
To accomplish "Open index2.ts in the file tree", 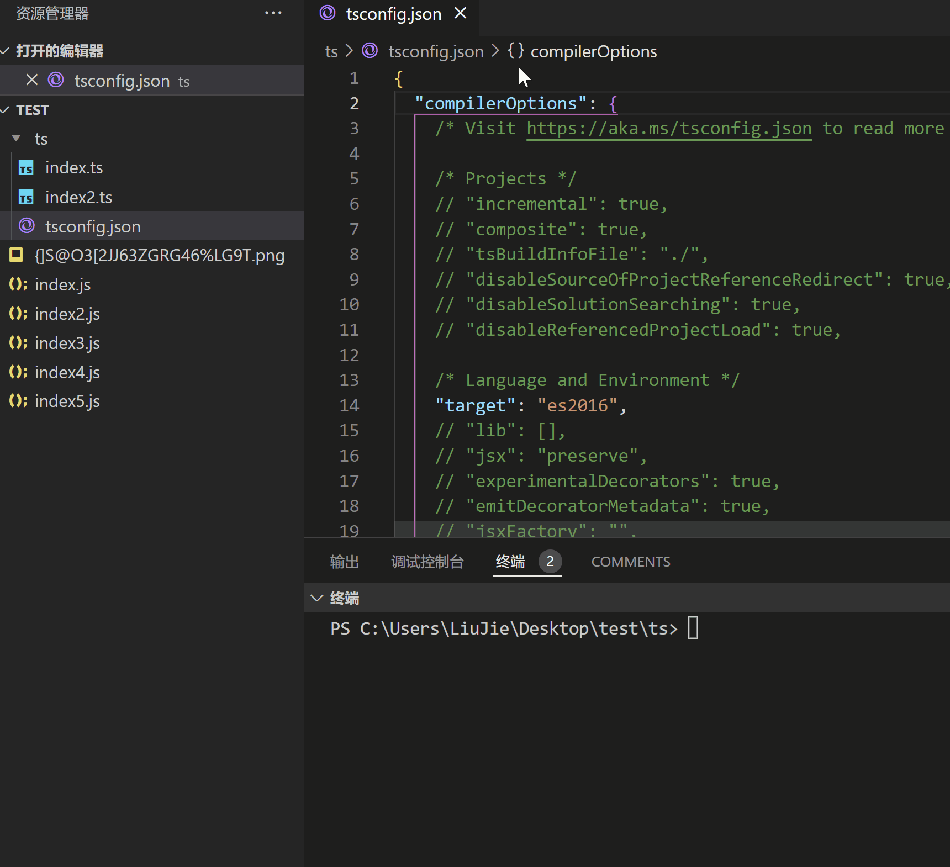I will tap(152, 197).
